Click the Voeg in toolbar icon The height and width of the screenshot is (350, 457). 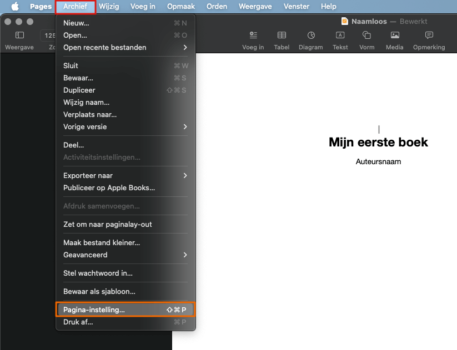253,35
